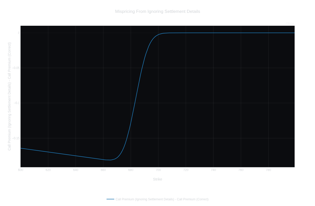This screenshot has width=315, height=206.
Task: Select the 640 x-axis tick label
Action: pos(76,170)
